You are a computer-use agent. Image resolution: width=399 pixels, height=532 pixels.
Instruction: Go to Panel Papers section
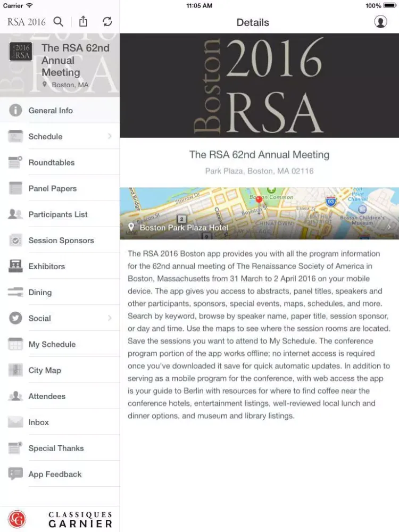(53, 189)
